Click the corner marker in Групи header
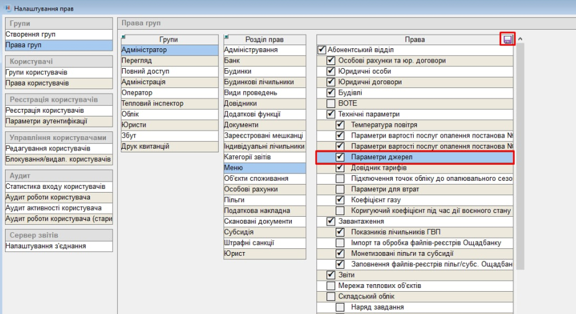 pos(123,37)
